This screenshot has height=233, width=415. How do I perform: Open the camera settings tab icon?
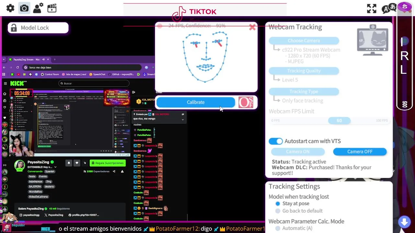[24, 8]
